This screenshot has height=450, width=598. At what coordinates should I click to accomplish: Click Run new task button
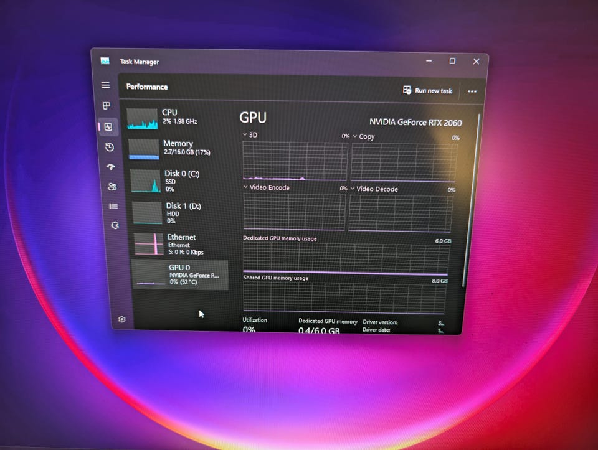pos(427,90)
